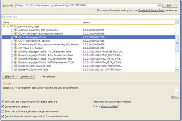The height and width of the screenshot is (121, 182).
Task: Click the Programming Languages category folder icon
Action: tap(12, 26)
